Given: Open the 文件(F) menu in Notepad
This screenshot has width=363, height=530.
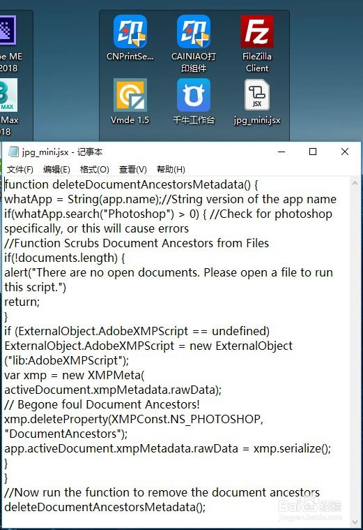Looking at the screenshot, I should [20, 170].
